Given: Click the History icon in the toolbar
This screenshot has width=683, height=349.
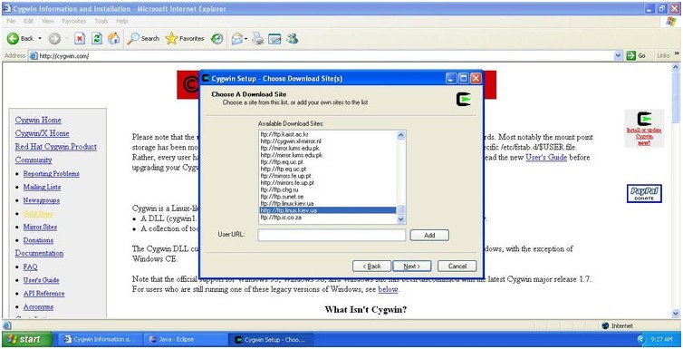Looking at the screenshot, I should pyautogui.click(x=216, y=39).
